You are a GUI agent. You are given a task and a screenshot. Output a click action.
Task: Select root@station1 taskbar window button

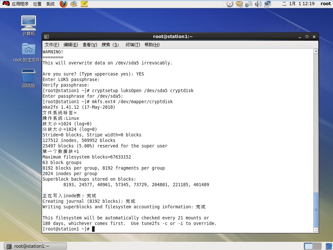coord(35,246)
